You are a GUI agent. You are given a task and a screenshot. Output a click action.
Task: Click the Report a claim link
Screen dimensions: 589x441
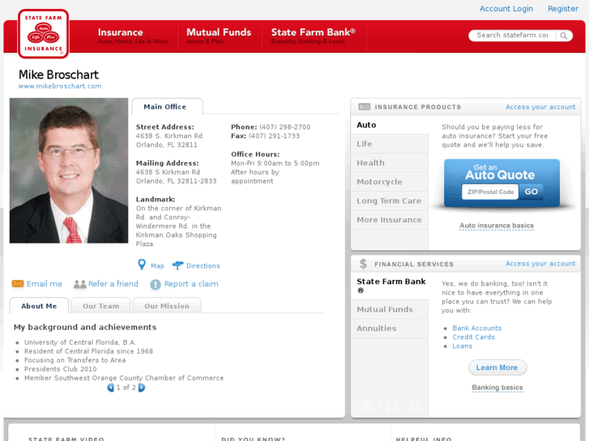coord(191,284)
